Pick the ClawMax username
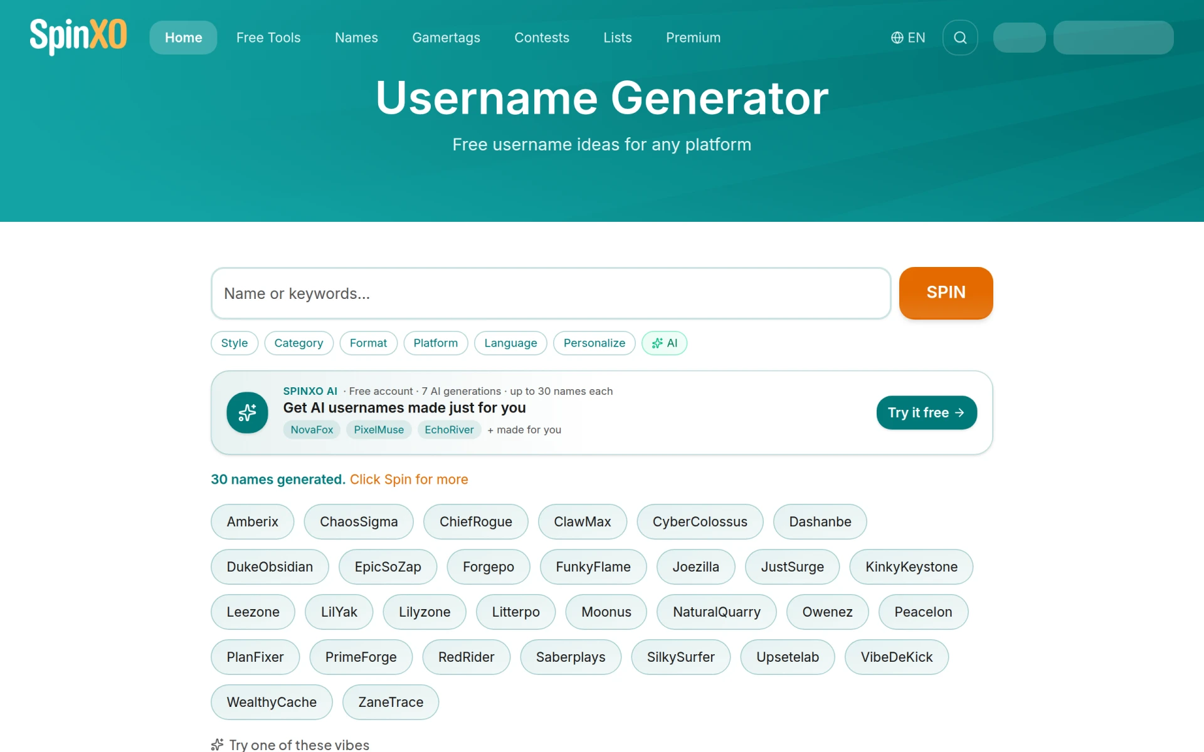Viewport: 1204px width, 752px height. 582,521
